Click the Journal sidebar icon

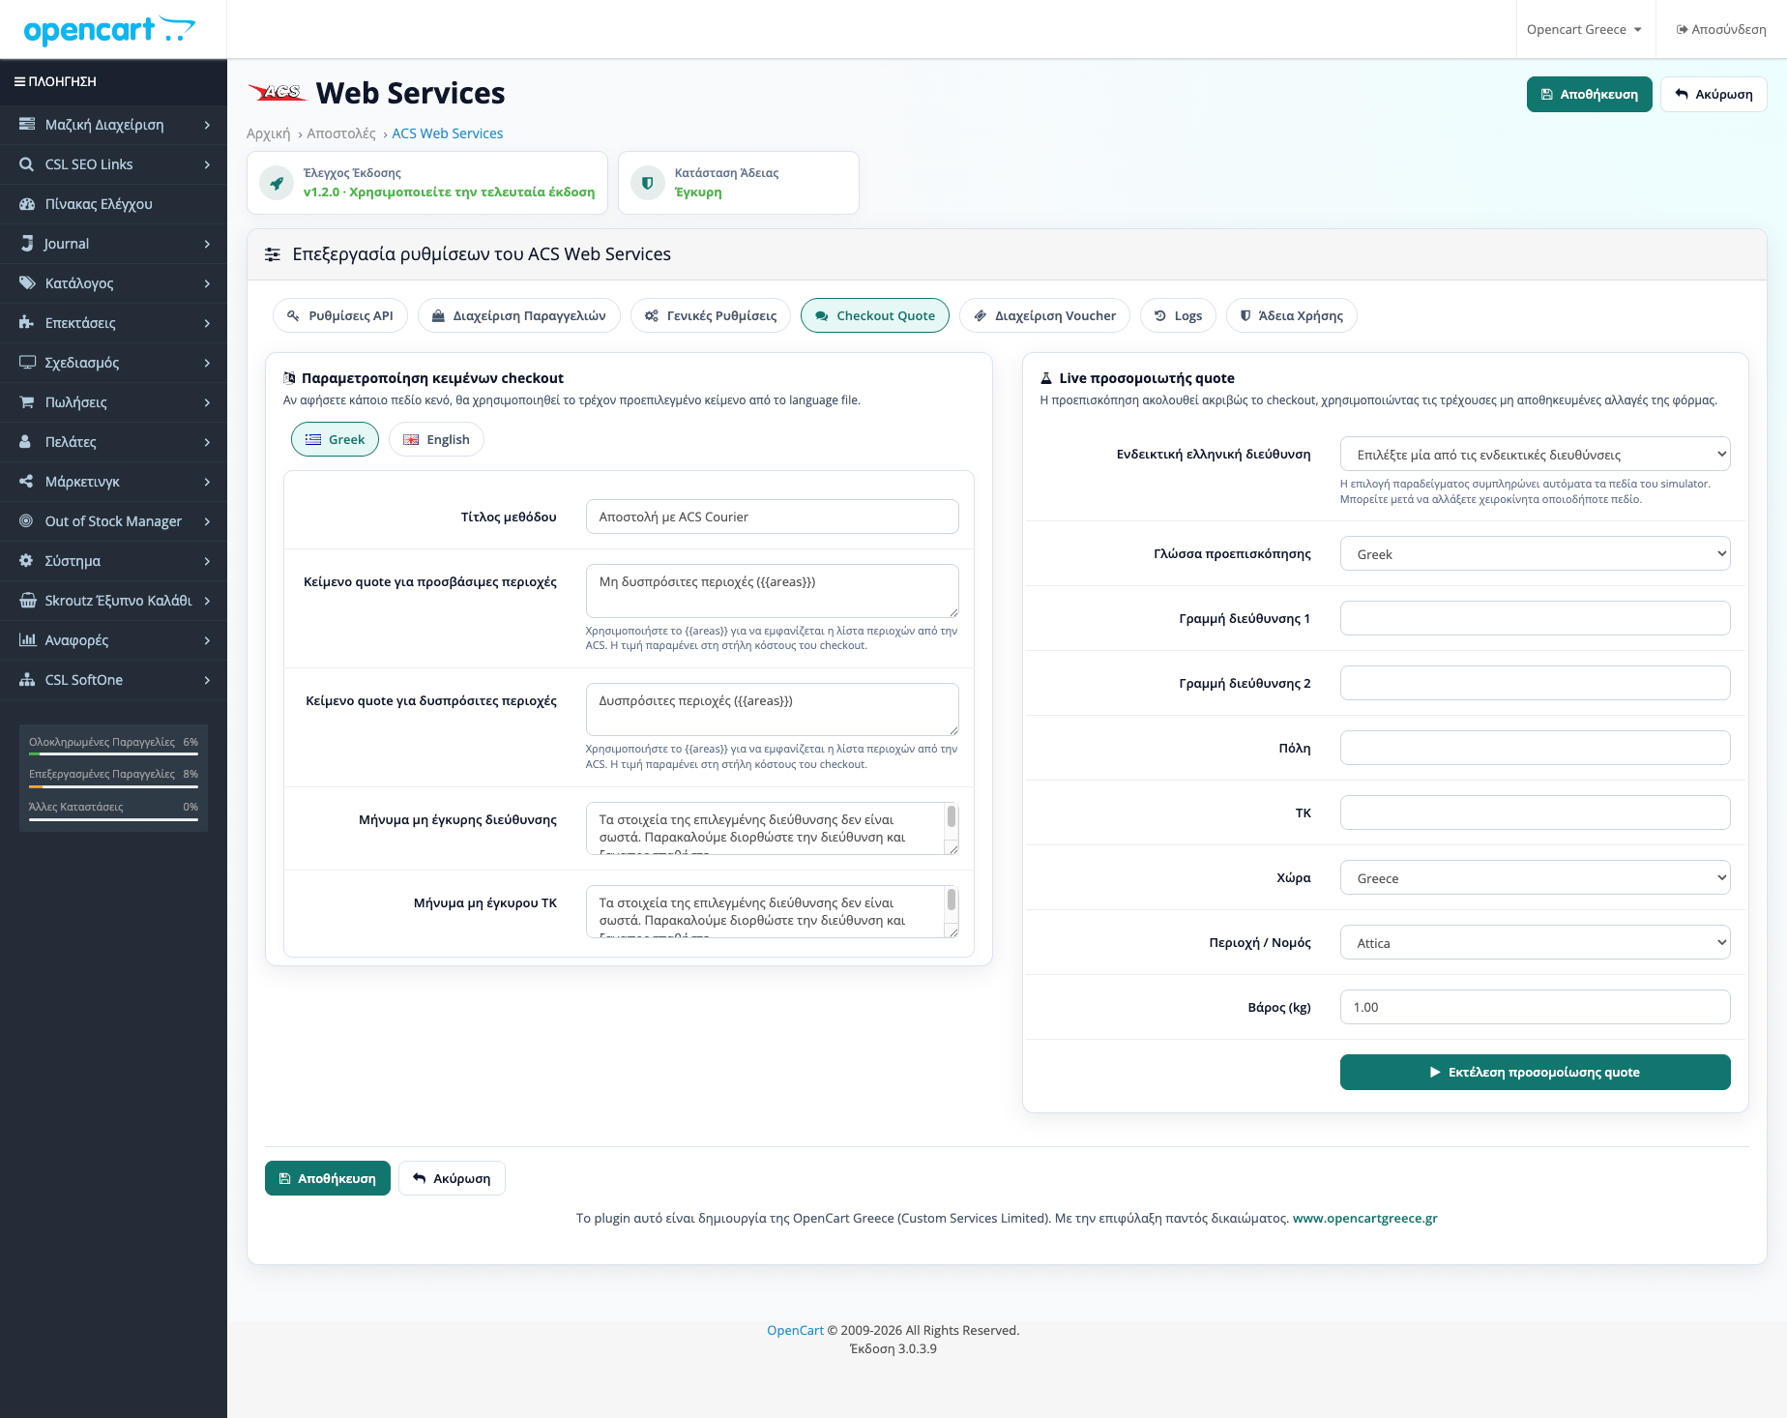click(x=27, y=244)
